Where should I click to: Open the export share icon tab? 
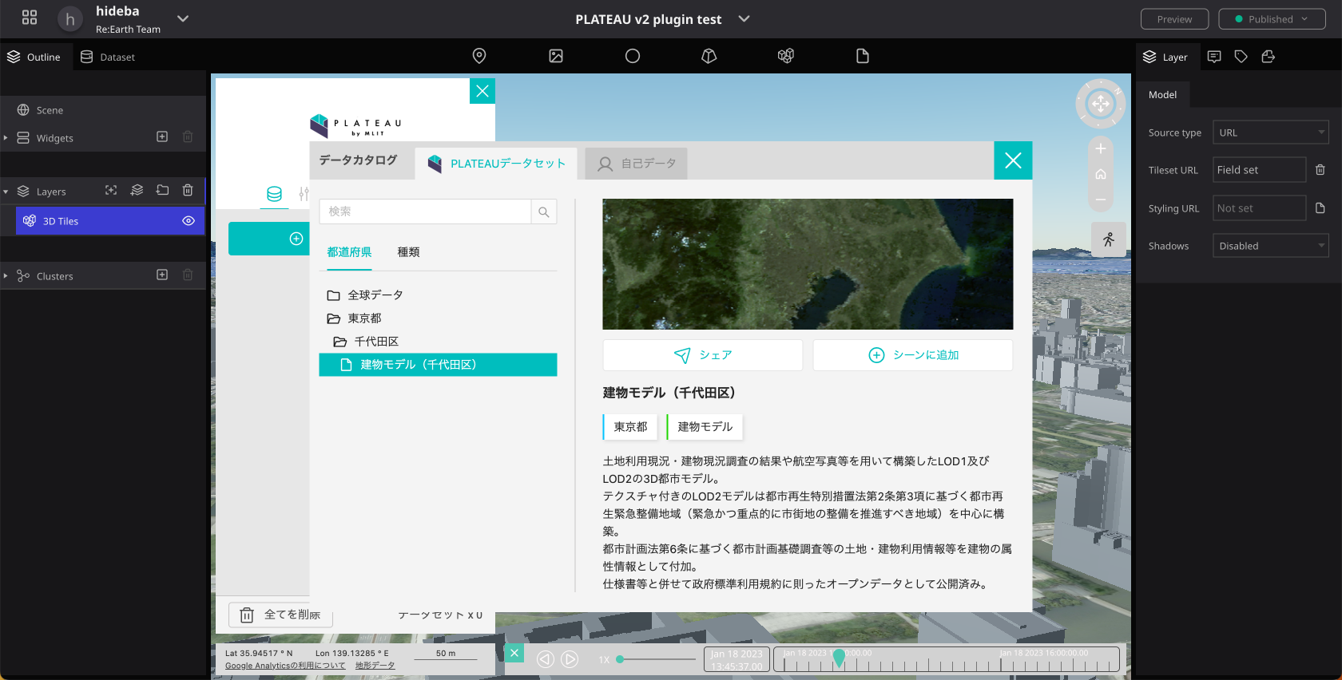click(1268, 57)
